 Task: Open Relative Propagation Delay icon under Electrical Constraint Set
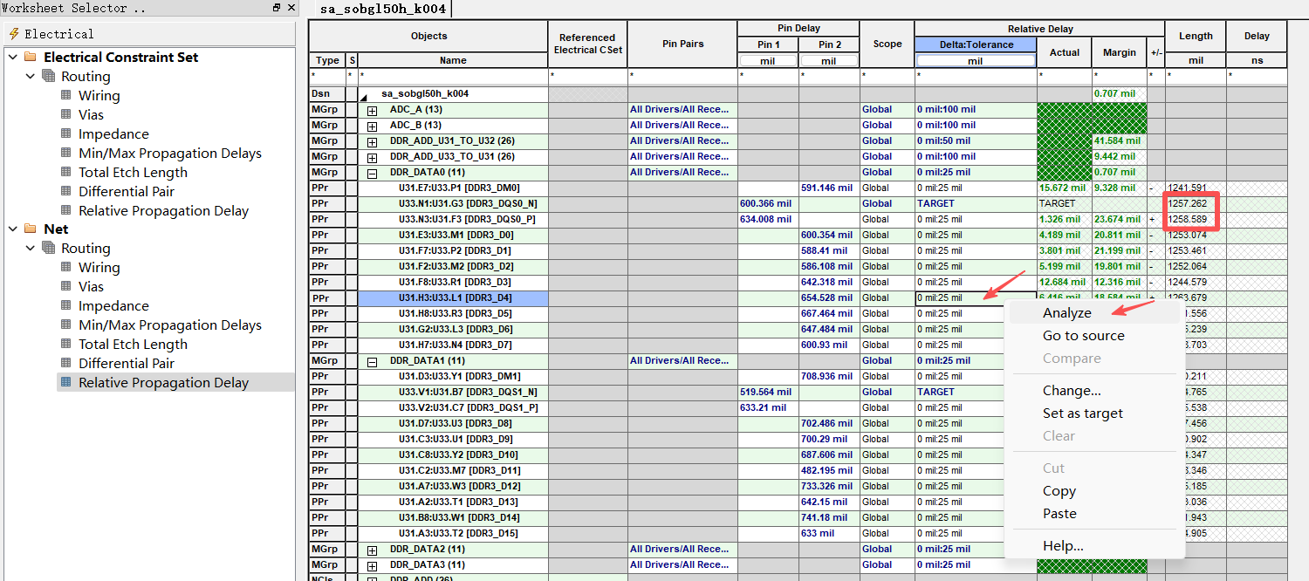coord(66,211)
